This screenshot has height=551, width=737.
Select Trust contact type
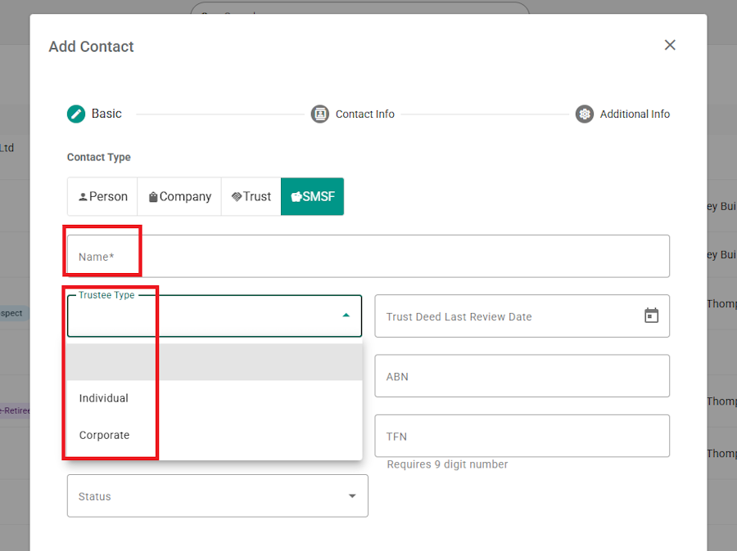251,197
